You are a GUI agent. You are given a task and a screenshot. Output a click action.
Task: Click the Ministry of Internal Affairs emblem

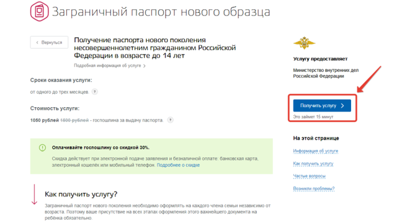[x=305, y=43]
